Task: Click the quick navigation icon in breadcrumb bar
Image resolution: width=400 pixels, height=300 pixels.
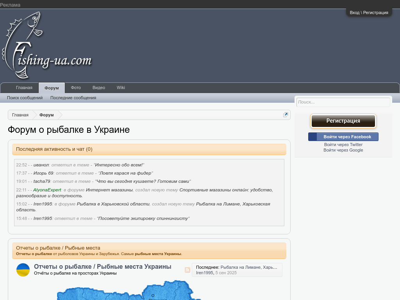Action: [286, 115]
